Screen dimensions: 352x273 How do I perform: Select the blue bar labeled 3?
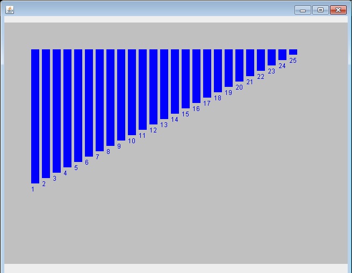coord(56,110)
